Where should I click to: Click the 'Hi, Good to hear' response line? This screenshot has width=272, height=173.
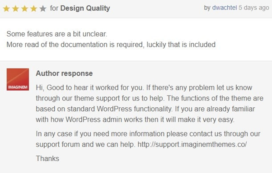144,87
